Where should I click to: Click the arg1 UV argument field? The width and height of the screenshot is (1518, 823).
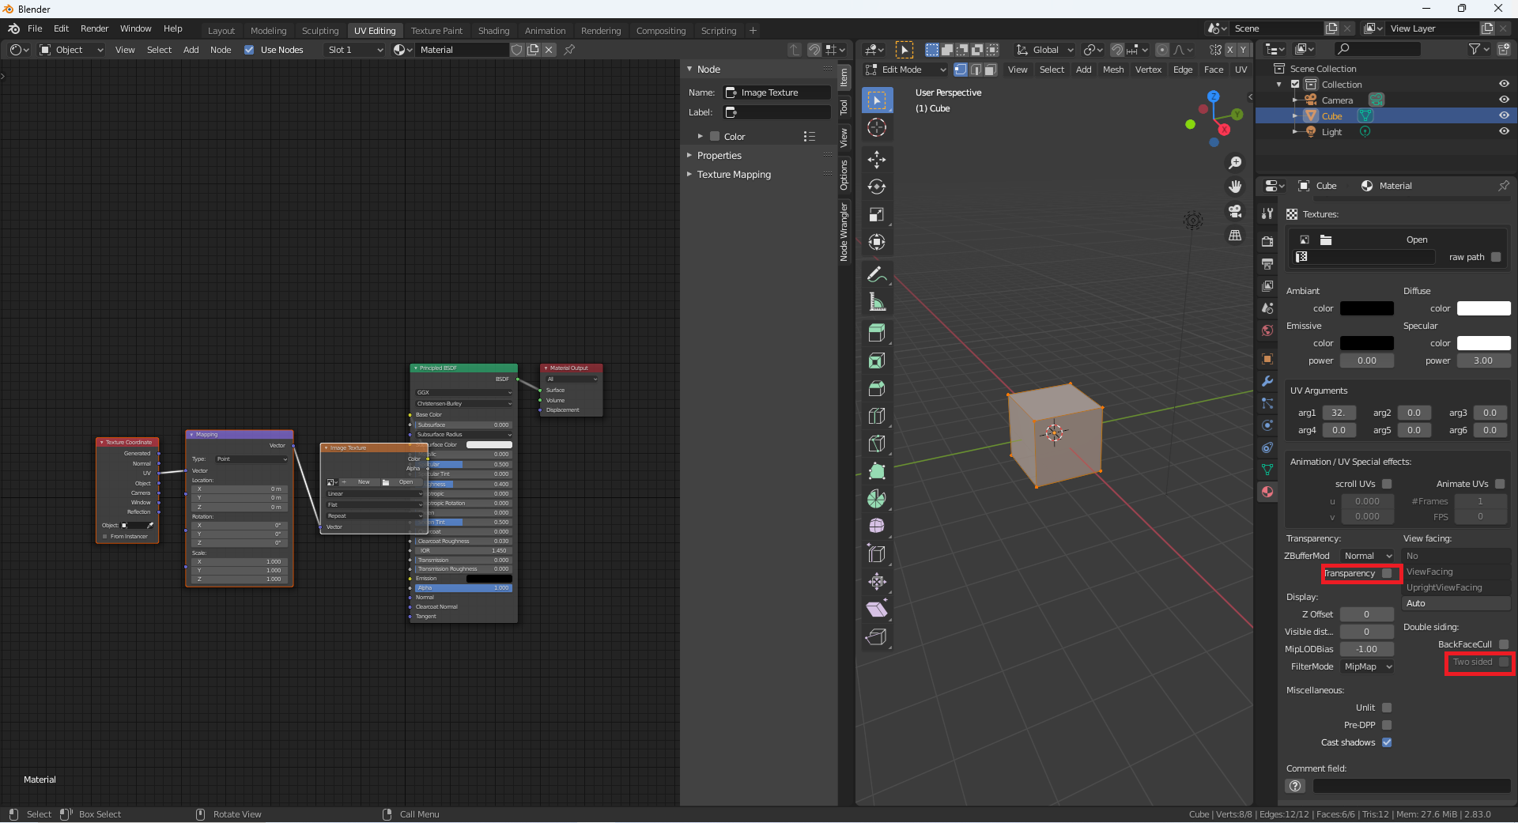click(x=1338, y=413)
